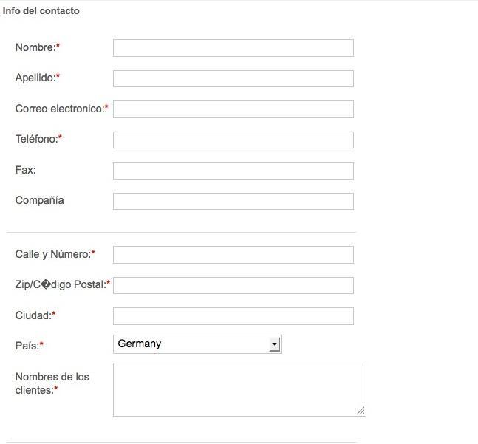Open the País dropdown showing Germany
Screen dimensions: 478x444
pos(197,344)
